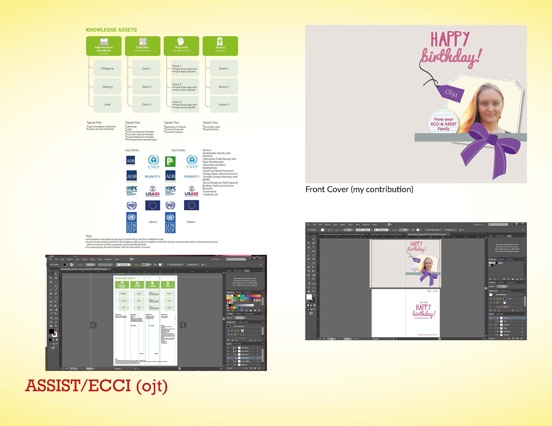Expand the PATRICK layer disclosure triangle
Viewport: 552px width, 426px height.
pyautogui.click(x=498, y=331)
